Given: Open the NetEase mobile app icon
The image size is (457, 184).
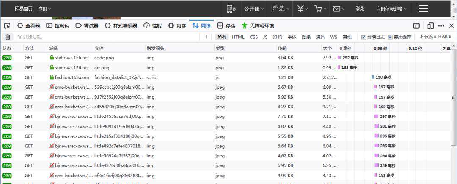Looking at the screenshot, I should click(x=231, y=9).
